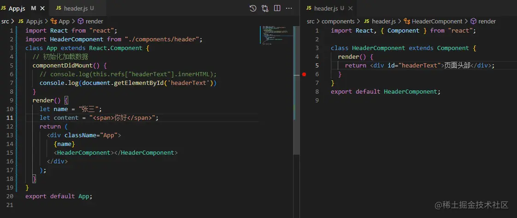This screenshot has height=218, width=517.
Task: Click componentDidMount method name in App.js
Action: click(63, 65)
